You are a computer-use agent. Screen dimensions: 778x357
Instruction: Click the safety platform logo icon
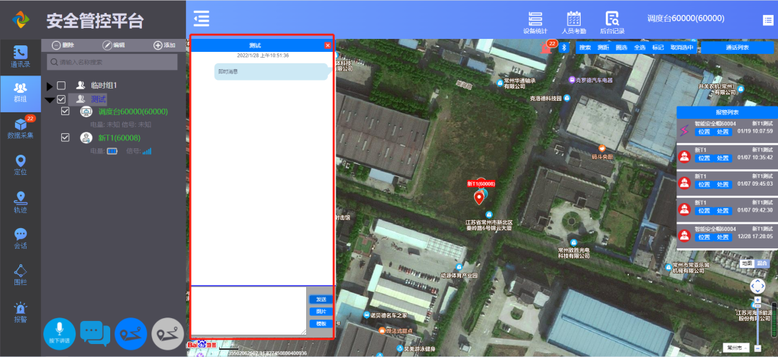coord(21,20)
